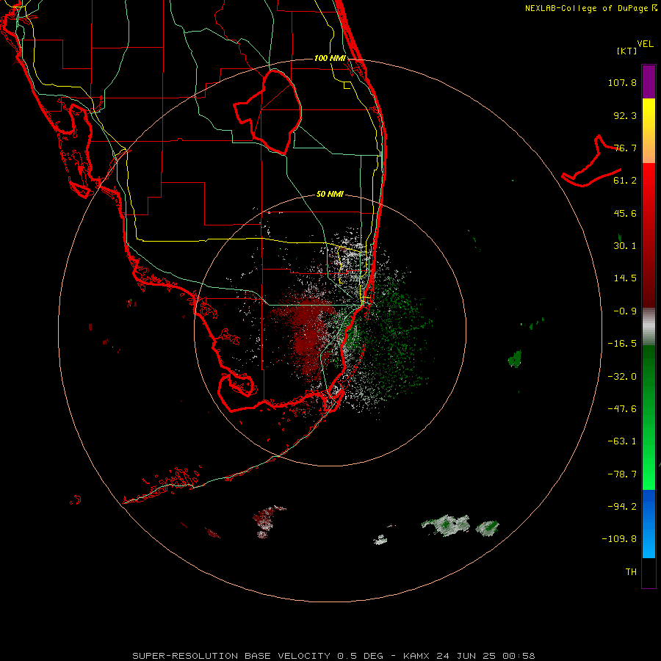Click the TH threshold label

(631, 572)
